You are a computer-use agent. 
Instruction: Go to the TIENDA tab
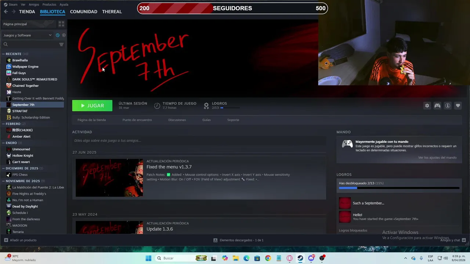27,12
